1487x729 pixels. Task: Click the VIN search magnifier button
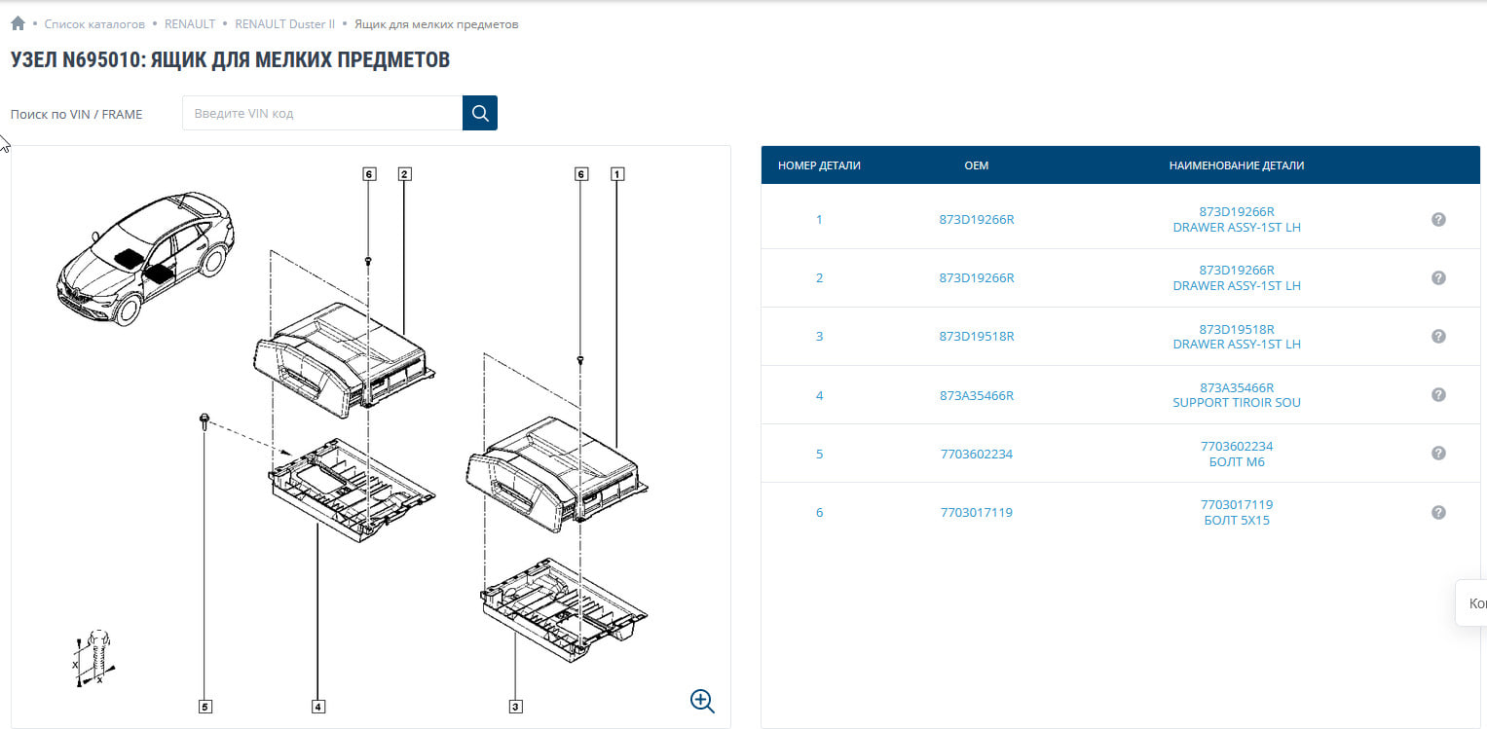[480, 113]
